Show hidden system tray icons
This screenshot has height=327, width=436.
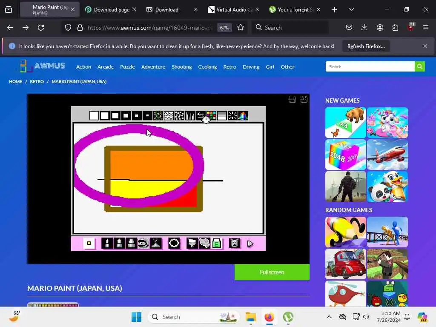coord(329,317)
